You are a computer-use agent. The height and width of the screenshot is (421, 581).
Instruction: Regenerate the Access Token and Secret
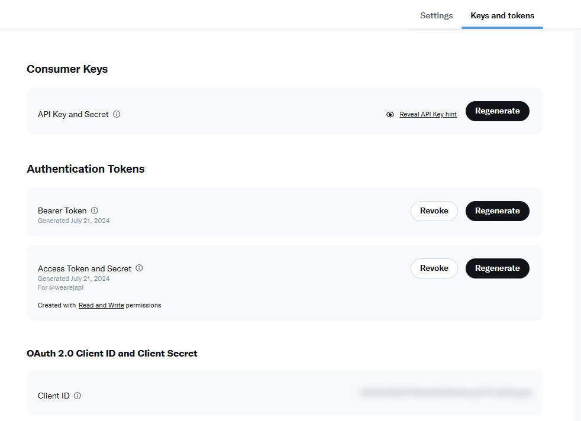click(497, 268)
